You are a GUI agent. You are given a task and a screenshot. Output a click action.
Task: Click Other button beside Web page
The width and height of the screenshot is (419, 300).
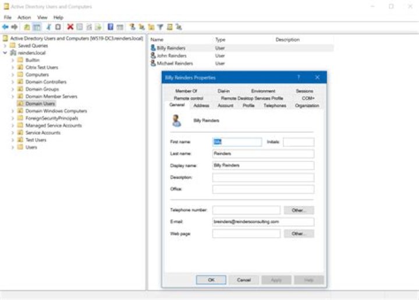click(299, 234)
